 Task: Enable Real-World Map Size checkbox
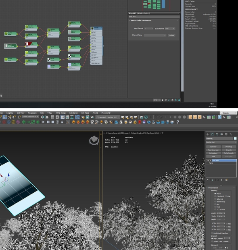[212, 233]
